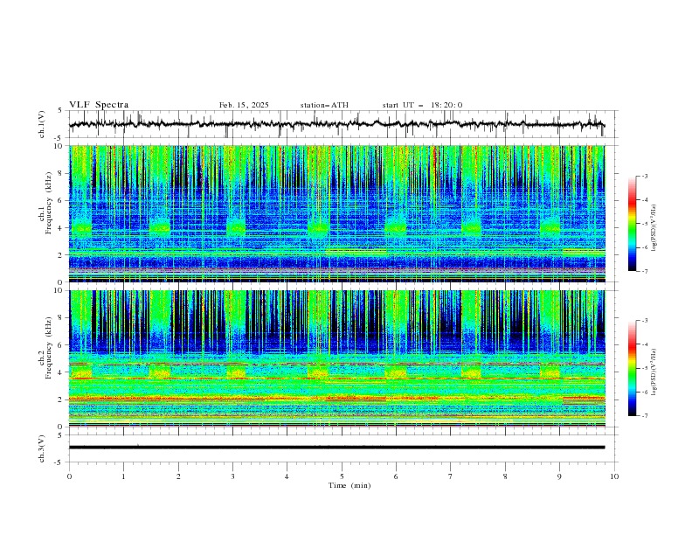Click the ch.2 'Frequency (kHz)' axis label
The height and width of the screenshot is (535, 692).
pos(48,348)
